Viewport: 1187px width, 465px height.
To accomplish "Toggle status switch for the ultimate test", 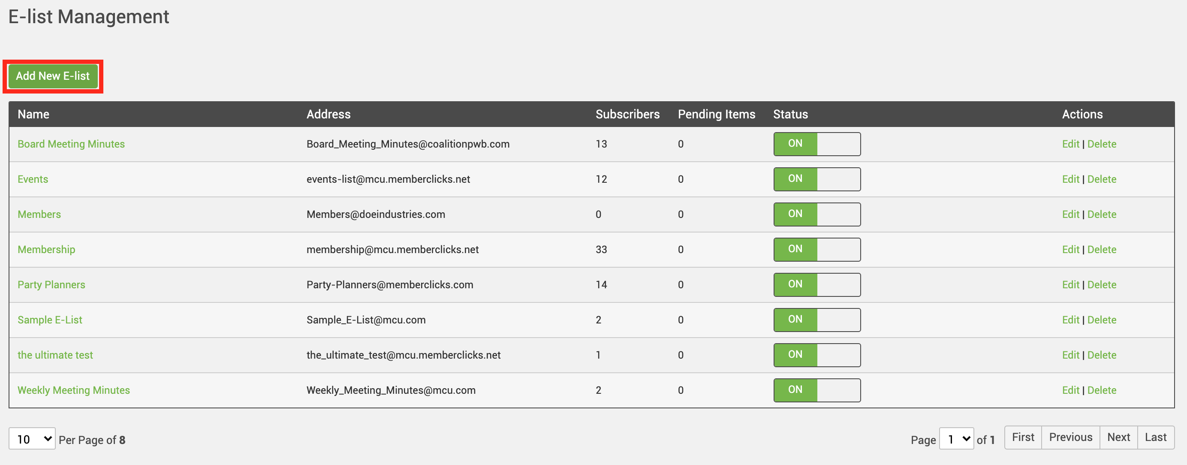I will coord(817,355).
